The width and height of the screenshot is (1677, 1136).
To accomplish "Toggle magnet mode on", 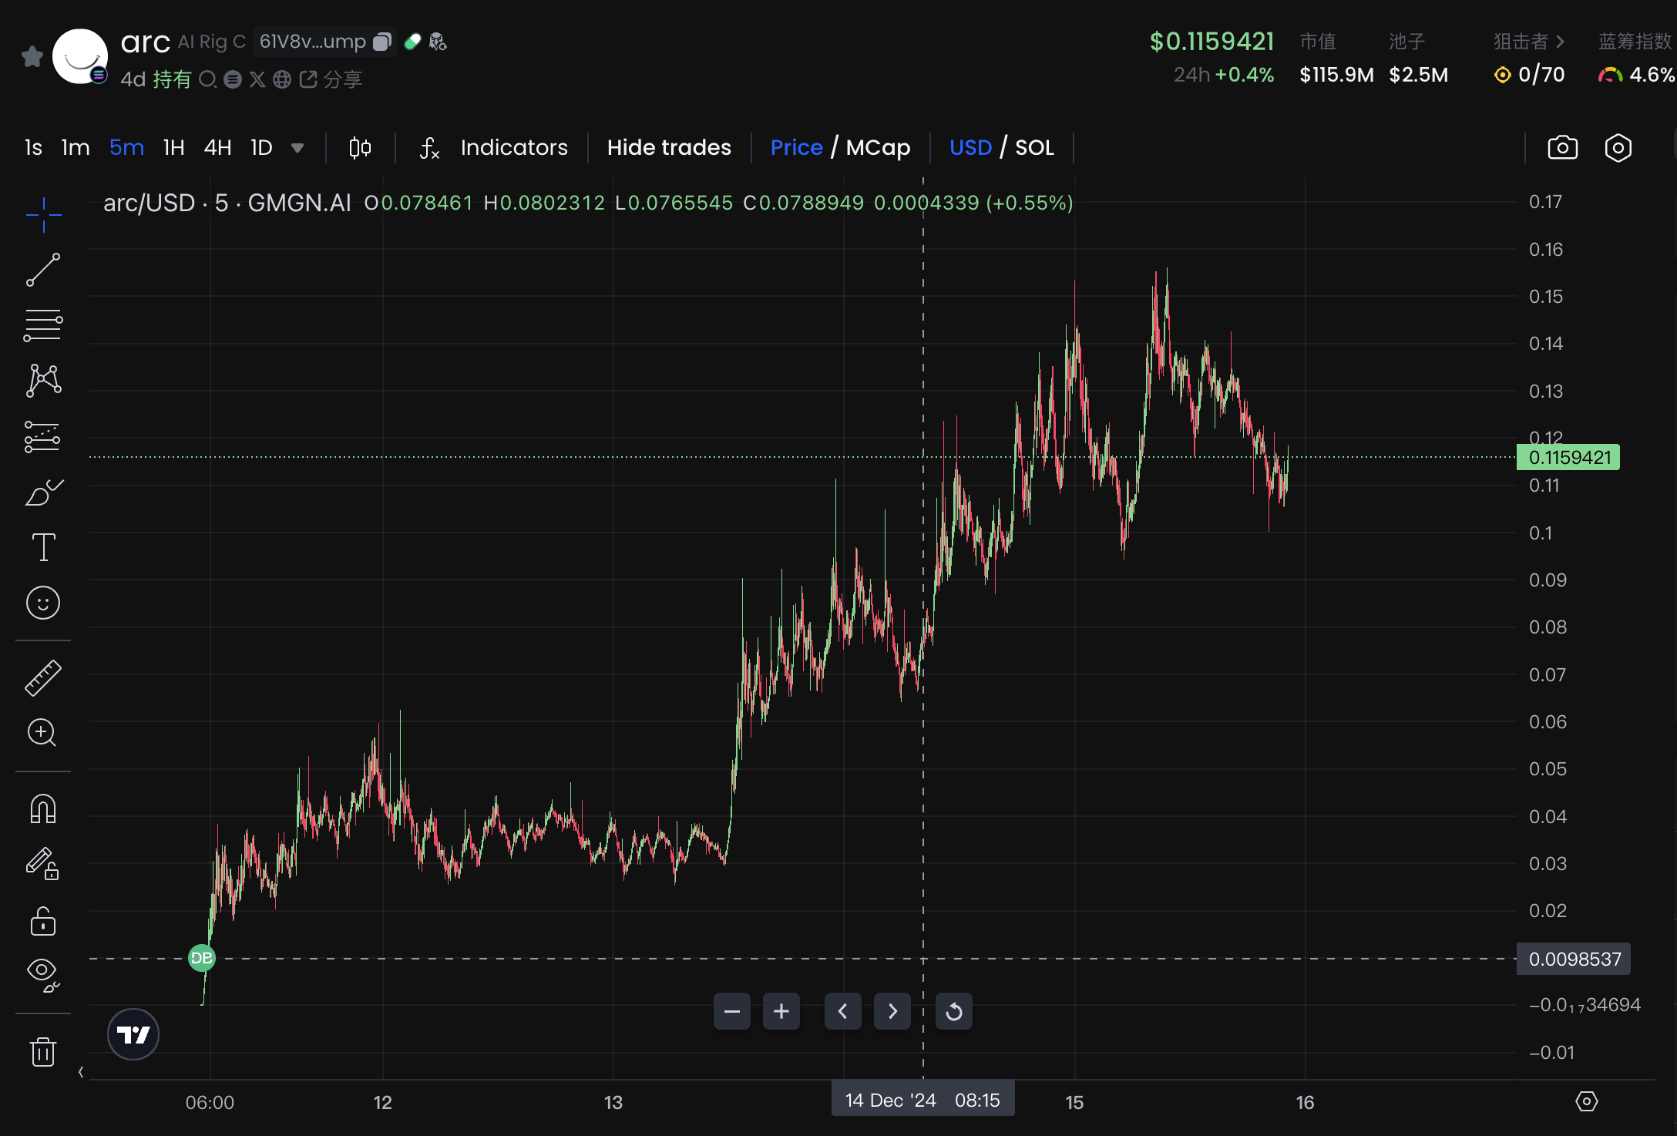I will pos(43,809).
